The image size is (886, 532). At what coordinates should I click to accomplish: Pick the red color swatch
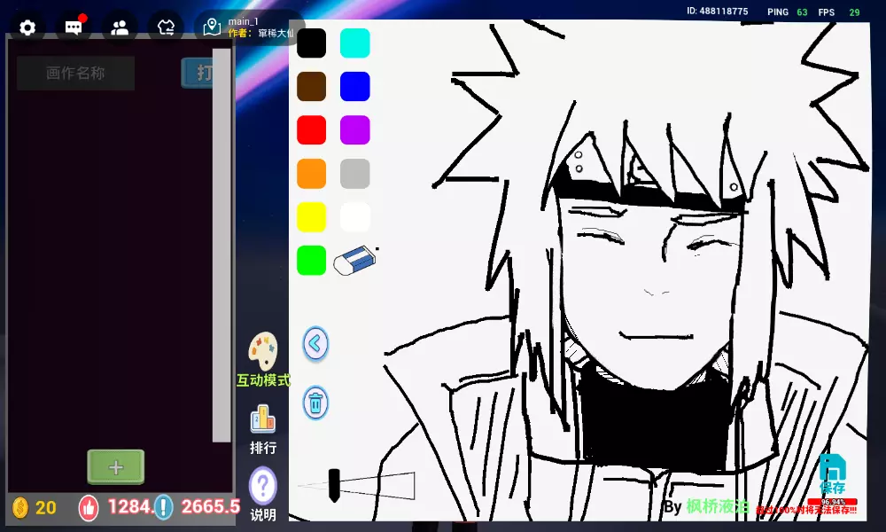311,130
